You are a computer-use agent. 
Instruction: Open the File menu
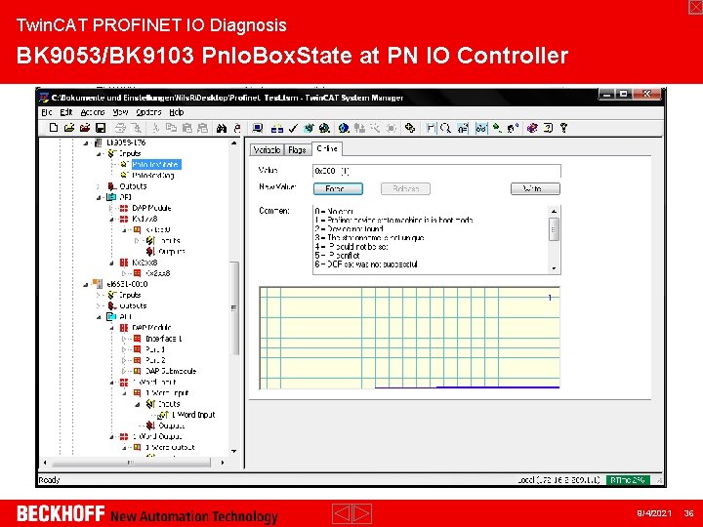pos(47,112)
